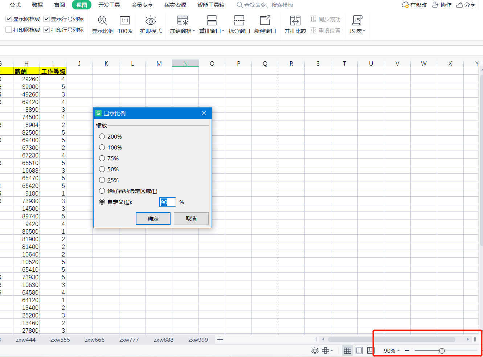The image size is (483, 357).
Task: Click the add new sheet plus icon
Action: [220, 340]
